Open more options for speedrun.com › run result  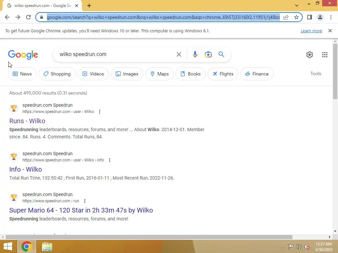[85, 201]
